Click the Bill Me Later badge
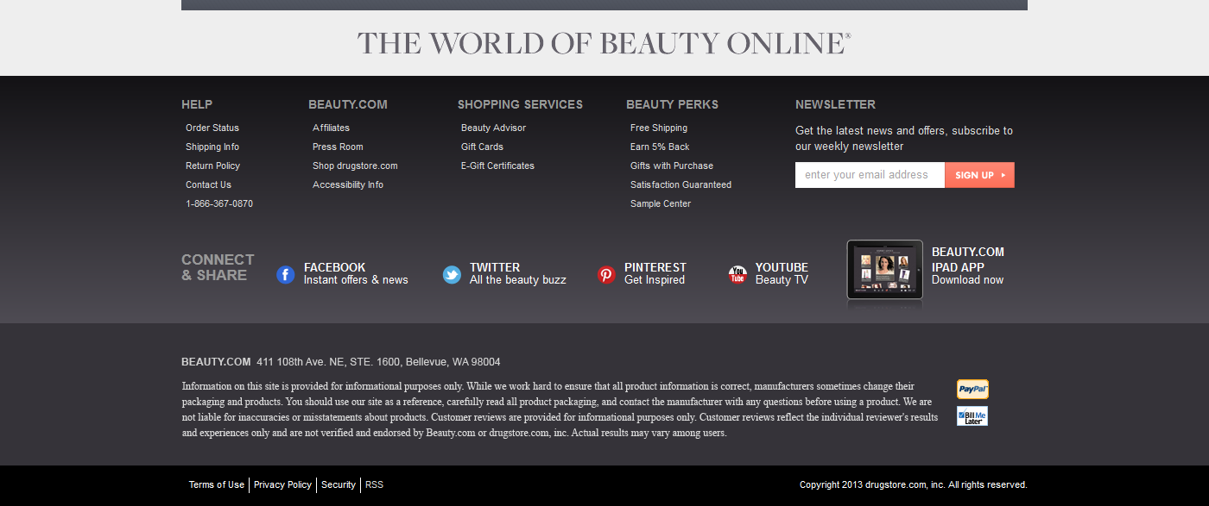The image size is (1209, 506). (x=972, y=416)
